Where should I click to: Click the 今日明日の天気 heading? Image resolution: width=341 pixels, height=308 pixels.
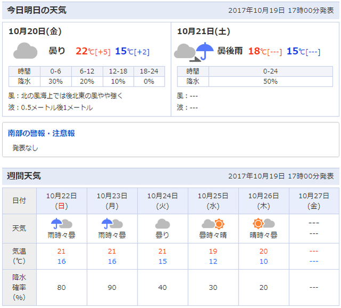37,10
